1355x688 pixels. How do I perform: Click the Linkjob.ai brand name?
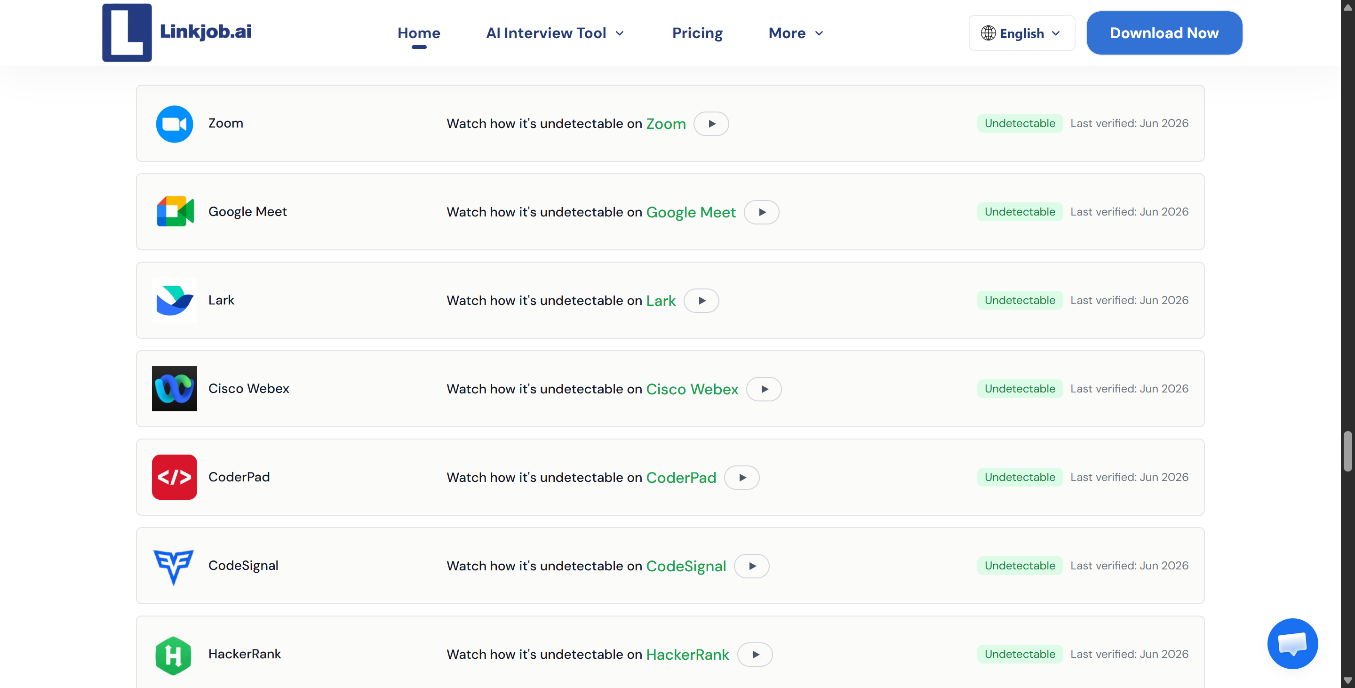[206, 31]
